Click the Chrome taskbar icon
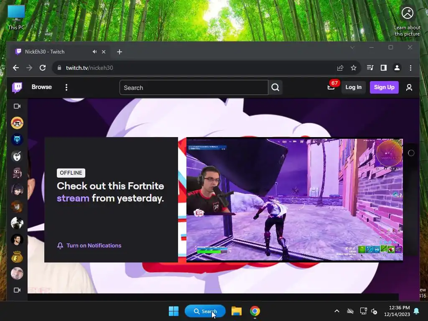 tap(255, 311)
